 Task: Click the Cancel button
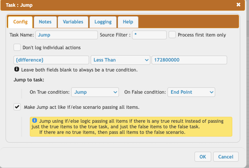(226, 157)
